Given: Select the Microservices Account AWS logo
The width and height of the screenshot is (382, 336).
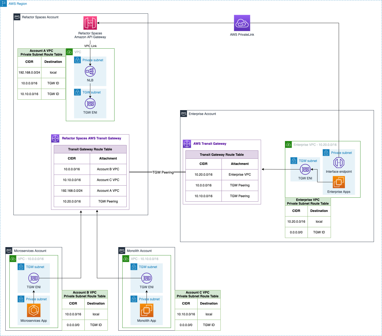Looking at the screenshot, I should 9,251.
